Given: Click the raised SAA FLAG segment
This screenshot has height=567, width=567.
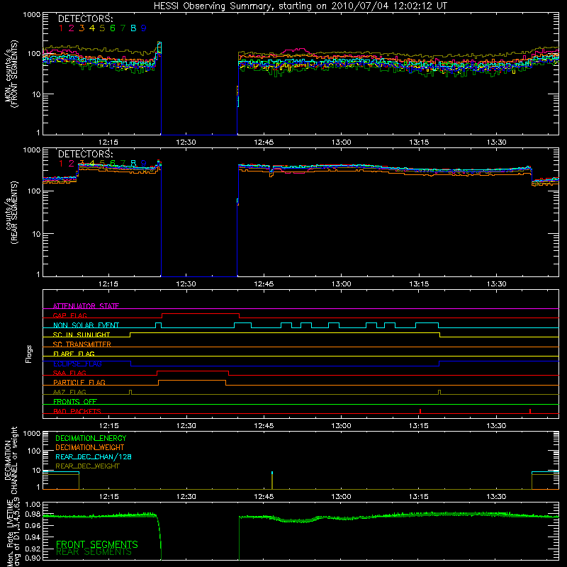Looking at the screenshot, I should pyautogui.click(x=193, y=371).
